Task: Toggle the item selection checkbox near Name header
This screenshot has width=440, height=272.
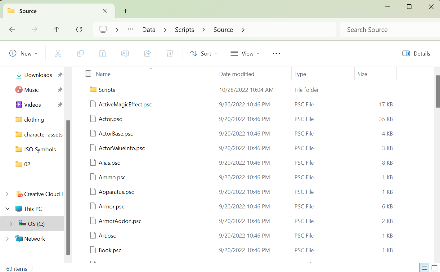Action: click(x=88, y=74)
